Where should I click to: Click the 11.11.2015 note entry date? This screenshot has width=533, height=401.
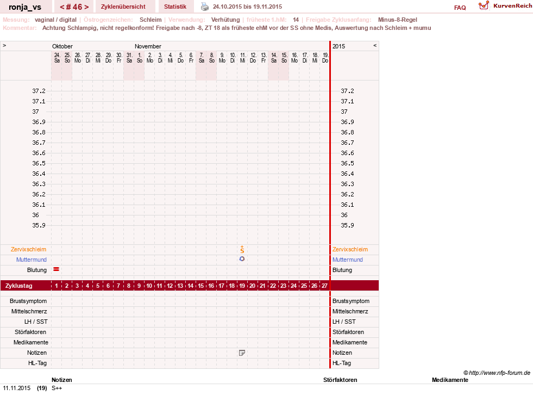[x=17, y=388]
